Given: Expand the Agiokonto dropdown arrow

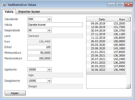Looking at the screenshot, I should point(49,69).
